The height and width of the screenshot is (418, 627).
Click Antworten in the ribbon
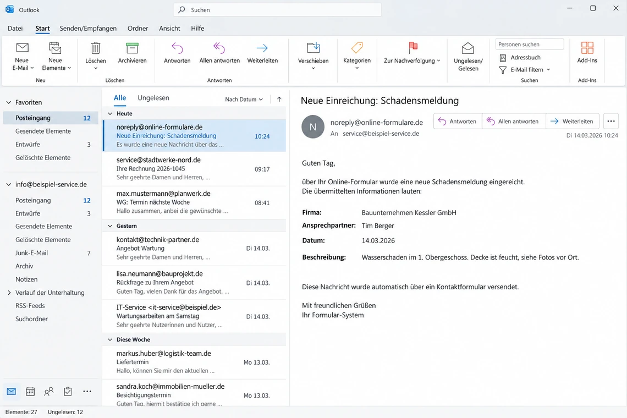click(x=177, y=53)
